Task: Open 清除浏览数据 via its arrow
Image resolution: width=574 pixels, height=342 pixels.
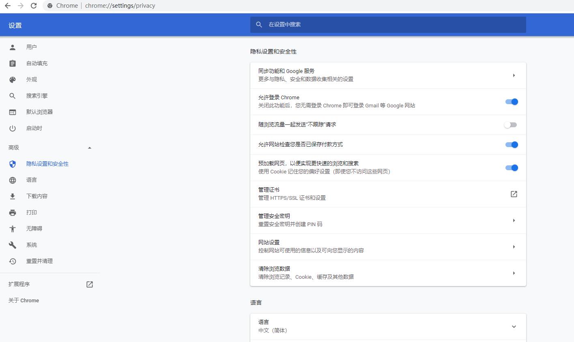Action: tap(514, 273)
